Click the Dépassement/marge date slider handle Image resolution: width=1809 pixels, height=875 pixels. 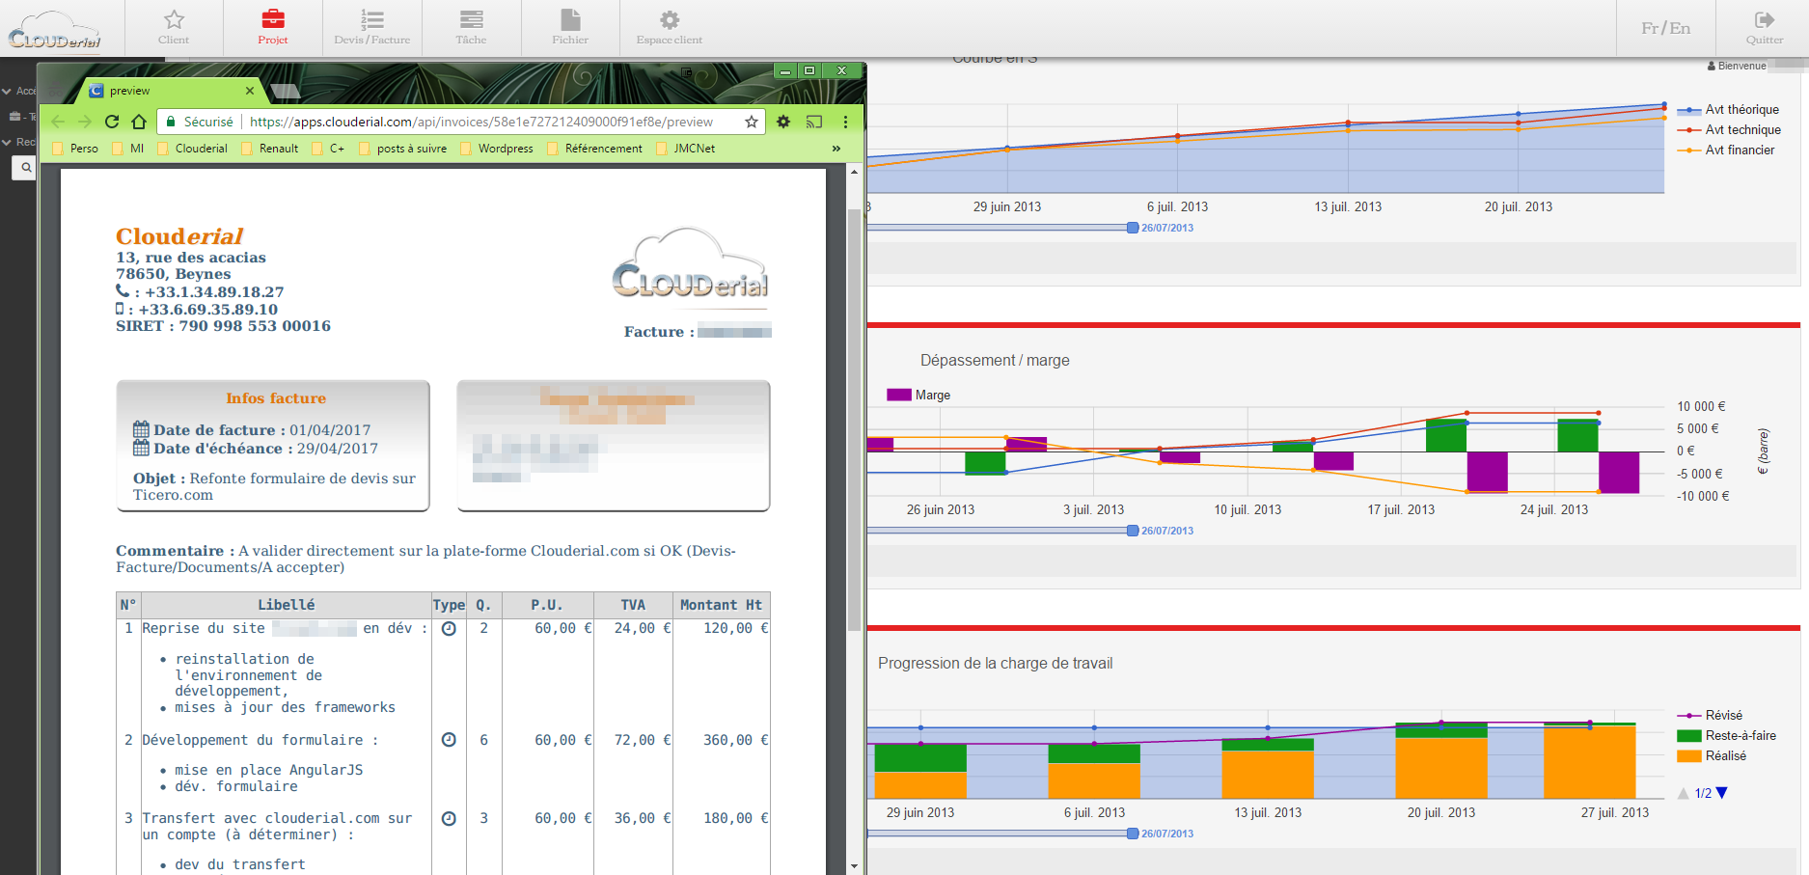point(1133,531)
